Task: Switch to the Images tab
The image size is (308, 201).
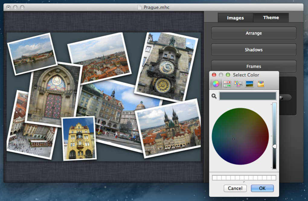Action: click(x=235, y=18)
